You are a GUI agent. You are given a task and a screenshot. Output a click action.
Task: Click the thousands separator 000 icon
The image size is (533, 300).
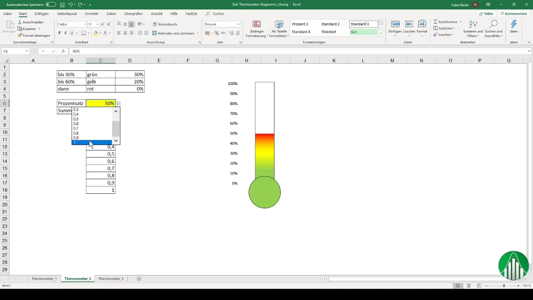click(223, 33)
